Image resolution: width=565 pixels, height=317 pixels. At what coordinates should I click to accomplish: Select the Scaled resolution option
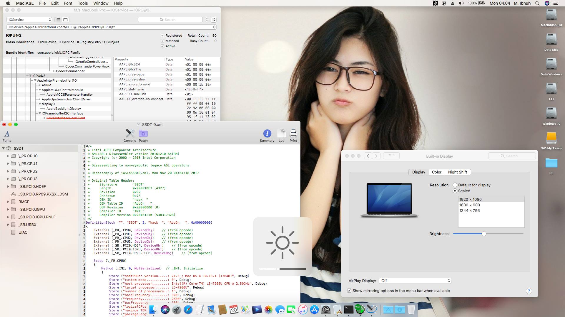[x=455, y=191]
